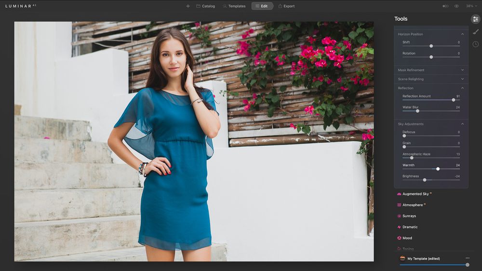
Task: Switch to the Templates tab
Action: click(234, 6)
